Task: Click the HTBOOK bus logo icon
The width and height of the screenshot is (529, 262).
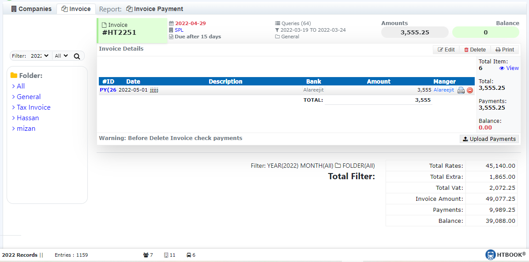Action: click(x=490, y=255)
